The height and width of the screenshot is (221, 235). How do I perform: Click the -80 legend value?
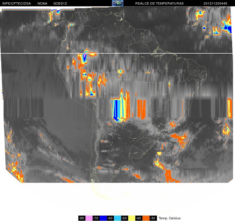pyautogui.click(x=82, y=218)
